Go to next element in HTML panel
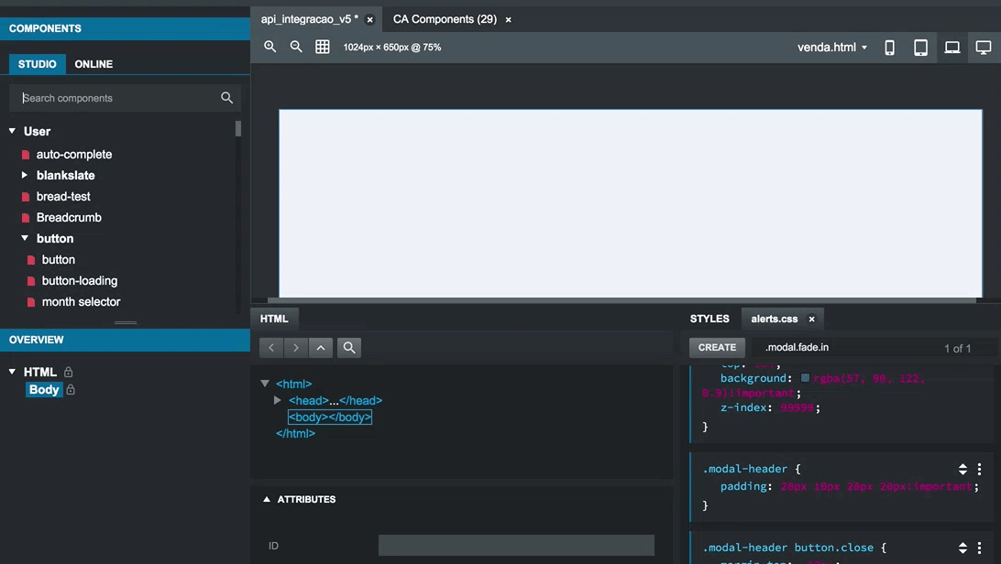This screenshot has width=1001, height=564. (295, 347)
